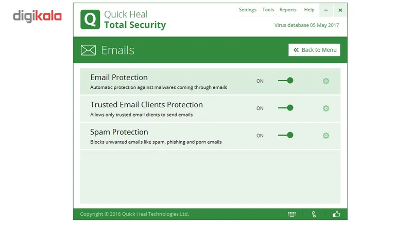The height and width of the screenshot is (225, 412).
Task: Open the virtual keyboard icon
Action: (x=292, y=214)
